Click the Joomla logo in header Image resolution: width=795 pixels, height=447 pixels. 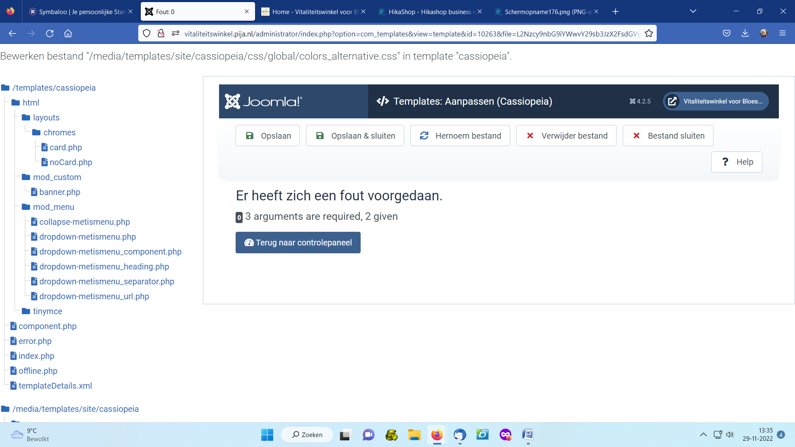(264, 101)
